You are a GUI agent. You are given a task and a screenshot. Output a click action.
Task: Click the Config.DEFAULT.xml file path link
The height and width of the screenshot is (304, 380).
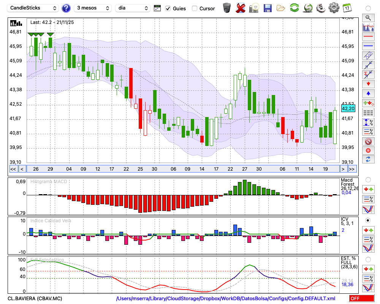(x=226, y=298)
